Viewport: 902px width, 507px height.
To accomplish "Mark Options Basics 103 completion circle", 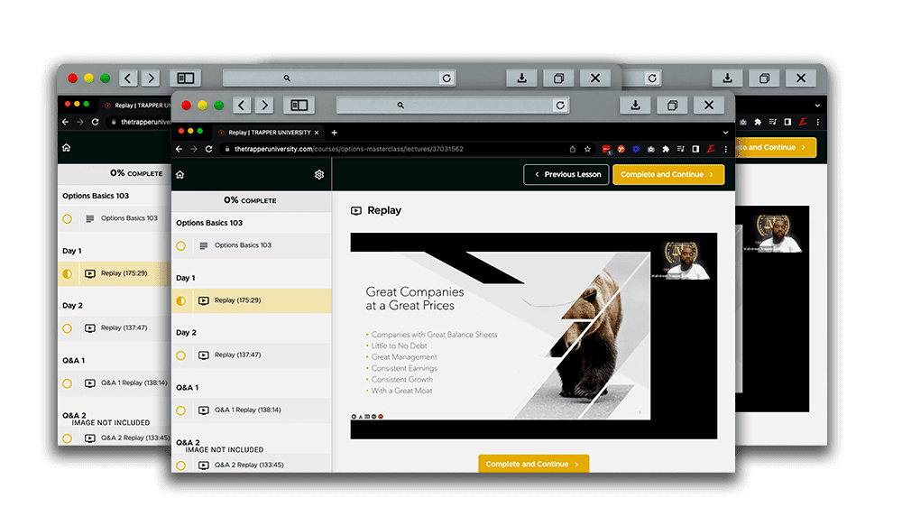I will (181, 245).
